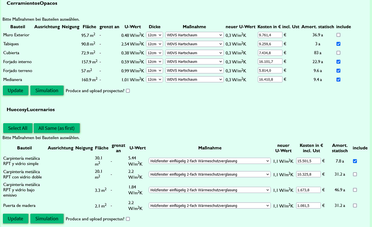
Task: Edit cost field 9.761,4 for Muro Exterior
Action: coord(270,35)
